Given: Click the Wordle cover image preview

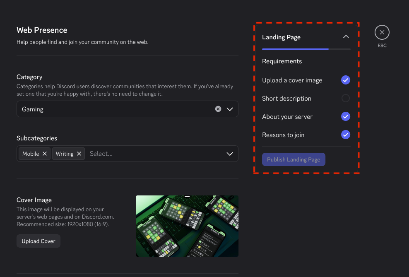Looking at the screenshot, I should (x=187, y=226).
